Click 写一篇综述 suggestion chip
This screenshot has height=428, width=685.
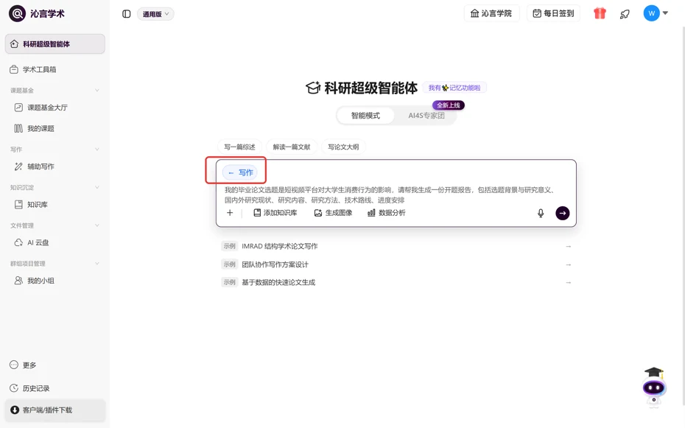tap(239, 147)
